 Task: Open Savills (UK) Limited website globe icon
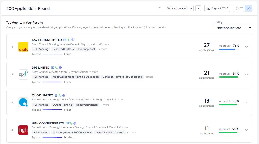pos(73,40)
